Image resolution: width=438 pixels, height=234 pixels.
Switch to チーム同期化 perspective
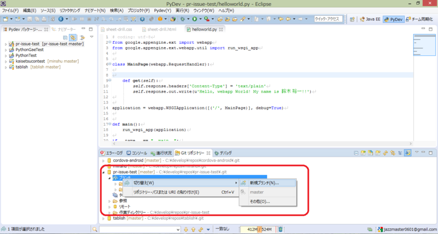pos(419,19)
